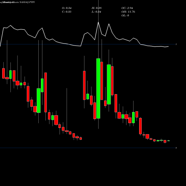Screen dimensions: 186x186
Task: Click the '5' price axis label
Action: point(176,44)
